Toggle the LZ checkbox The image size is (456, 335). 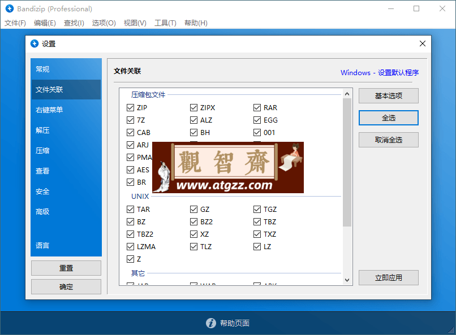257,246
